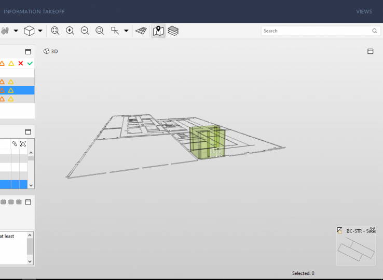Image resolution: width=383 pixels, height=280 pixels.
Task: Toggle the map location overlay button
Action: (x=158, y=31)
